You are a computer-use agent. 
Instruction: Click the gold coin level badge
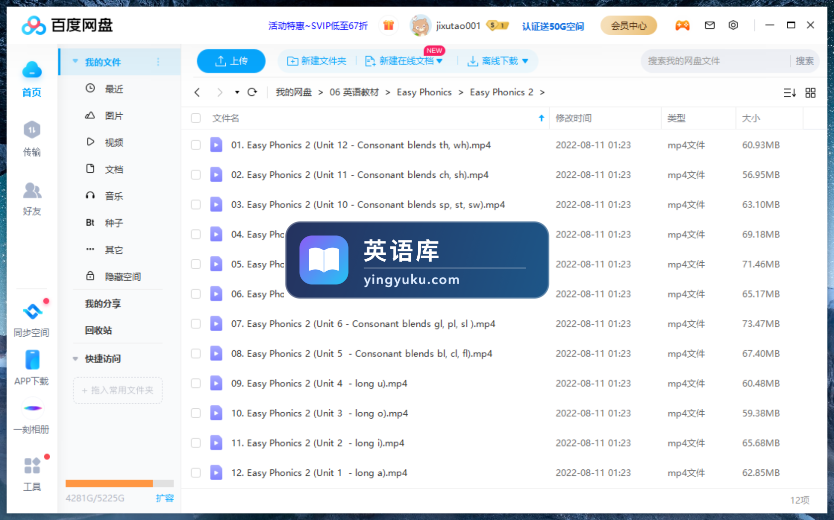click(497, 25)
